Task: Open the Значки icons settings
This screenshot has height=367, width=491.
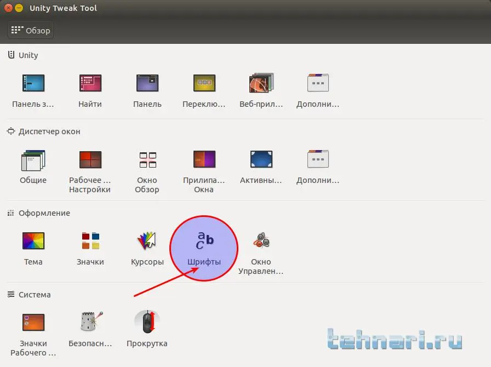Action: (90, 241)
